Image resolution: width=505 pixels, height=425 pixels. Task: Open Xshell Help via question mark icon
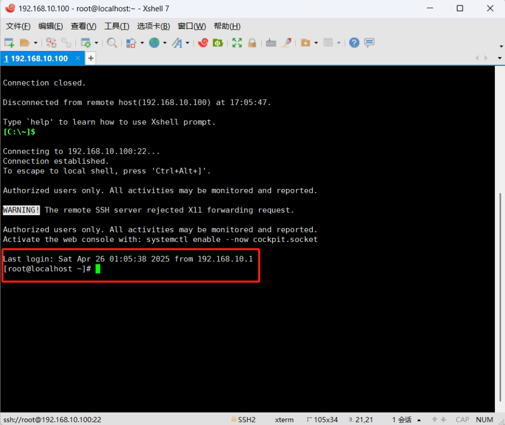(x=355, y=42)
